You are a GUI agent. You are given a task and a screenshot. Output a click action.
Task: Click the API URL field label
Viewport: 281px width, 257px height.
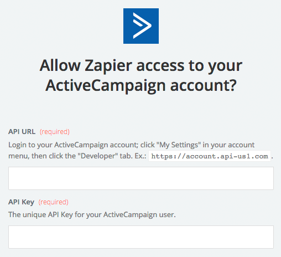(22, 132)
